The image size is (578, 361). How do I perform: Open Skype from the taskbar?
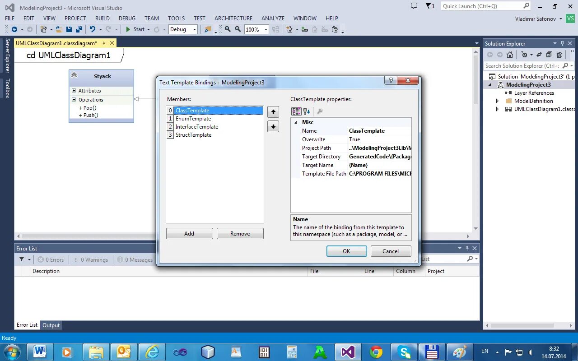click(404, 352)
